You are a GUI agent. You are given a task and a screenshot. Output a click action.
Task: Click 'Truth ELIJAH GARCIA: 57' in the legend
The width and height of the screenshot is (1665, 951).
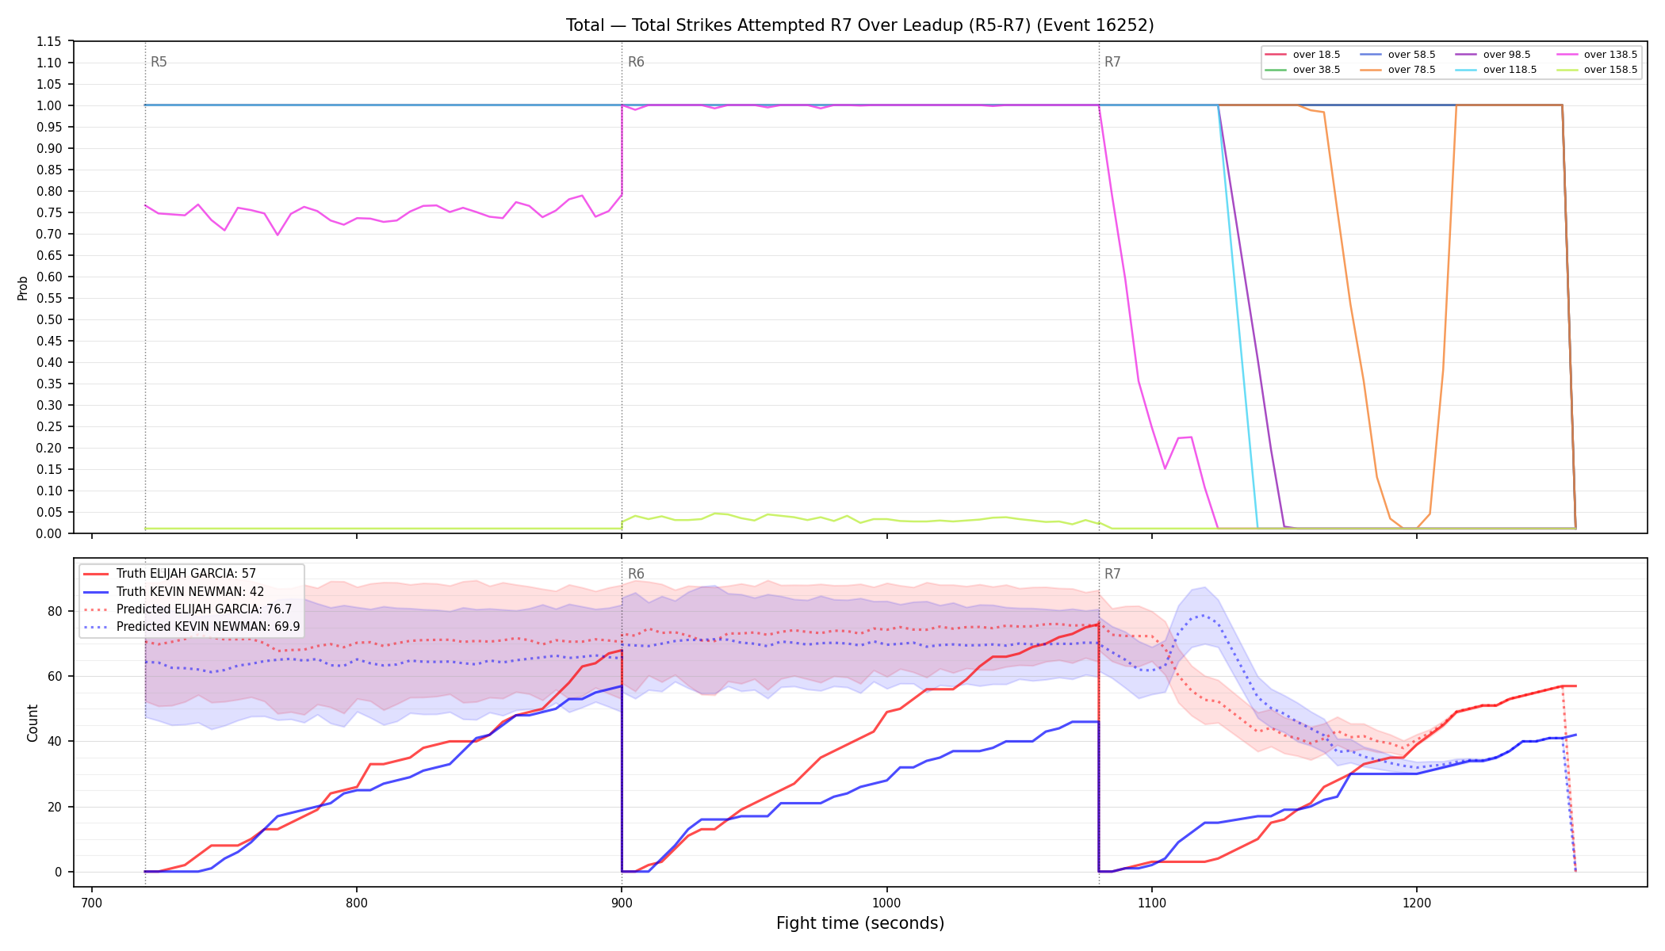170,574
